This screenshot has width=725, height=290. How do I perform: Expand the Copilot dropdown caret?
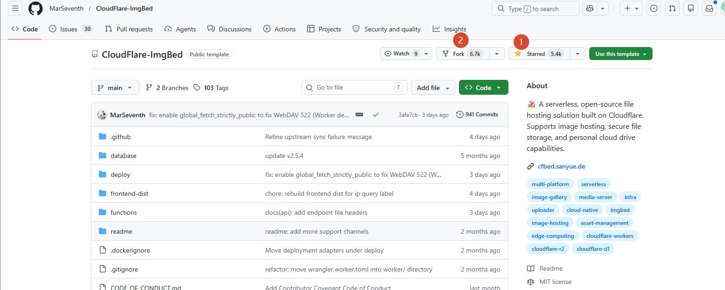[603, 8]
